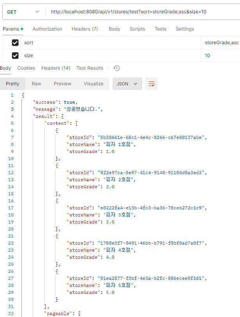The image size is (240, 317).
Task: Click the storeGrade value 2.0
Action: (x=110, y=187)
